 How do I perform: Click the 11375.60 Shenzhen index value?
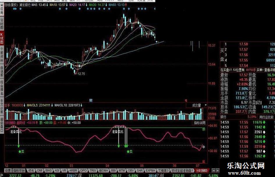pos(95,175)
